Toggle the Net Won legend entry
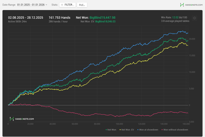The width and height of the screenshot is (205, 137). [111, 130]
